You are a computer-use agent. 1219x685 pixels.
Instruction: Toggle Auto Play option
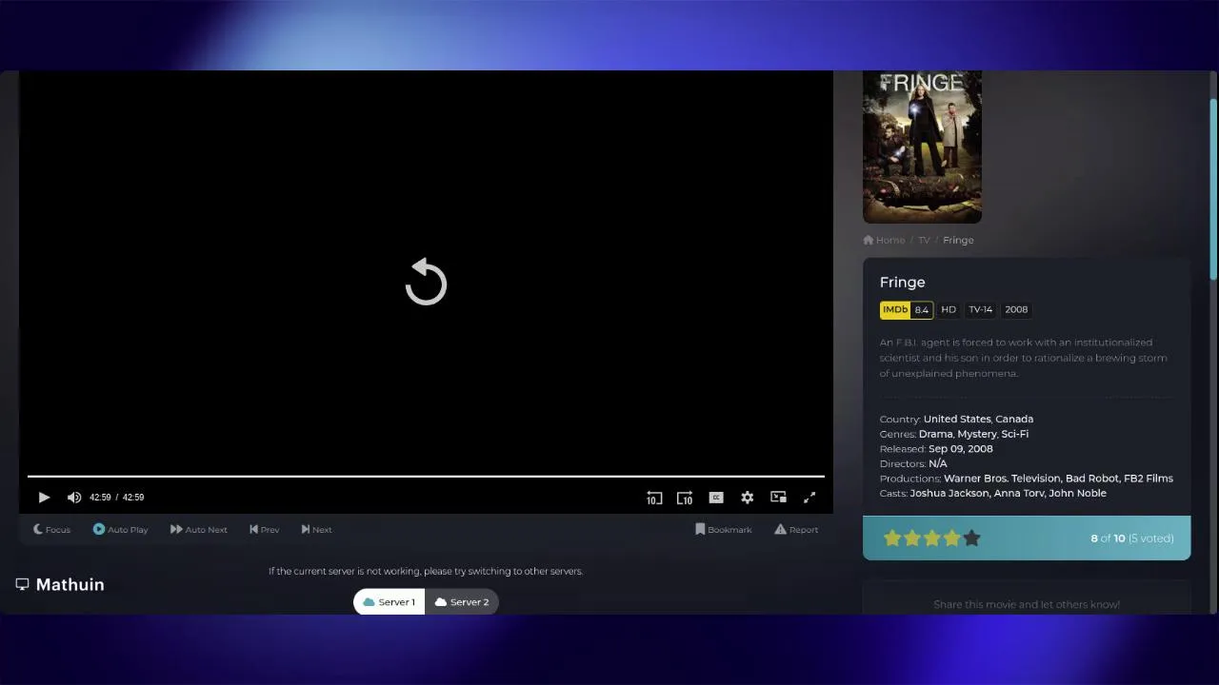point(120,530)
